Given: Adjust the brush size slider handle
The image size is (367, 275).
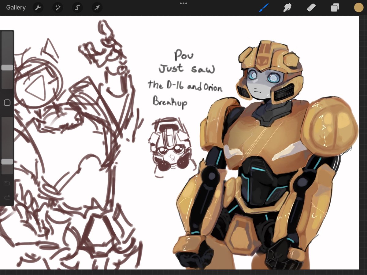Looking at the screenshot, I should coord(7,68).
